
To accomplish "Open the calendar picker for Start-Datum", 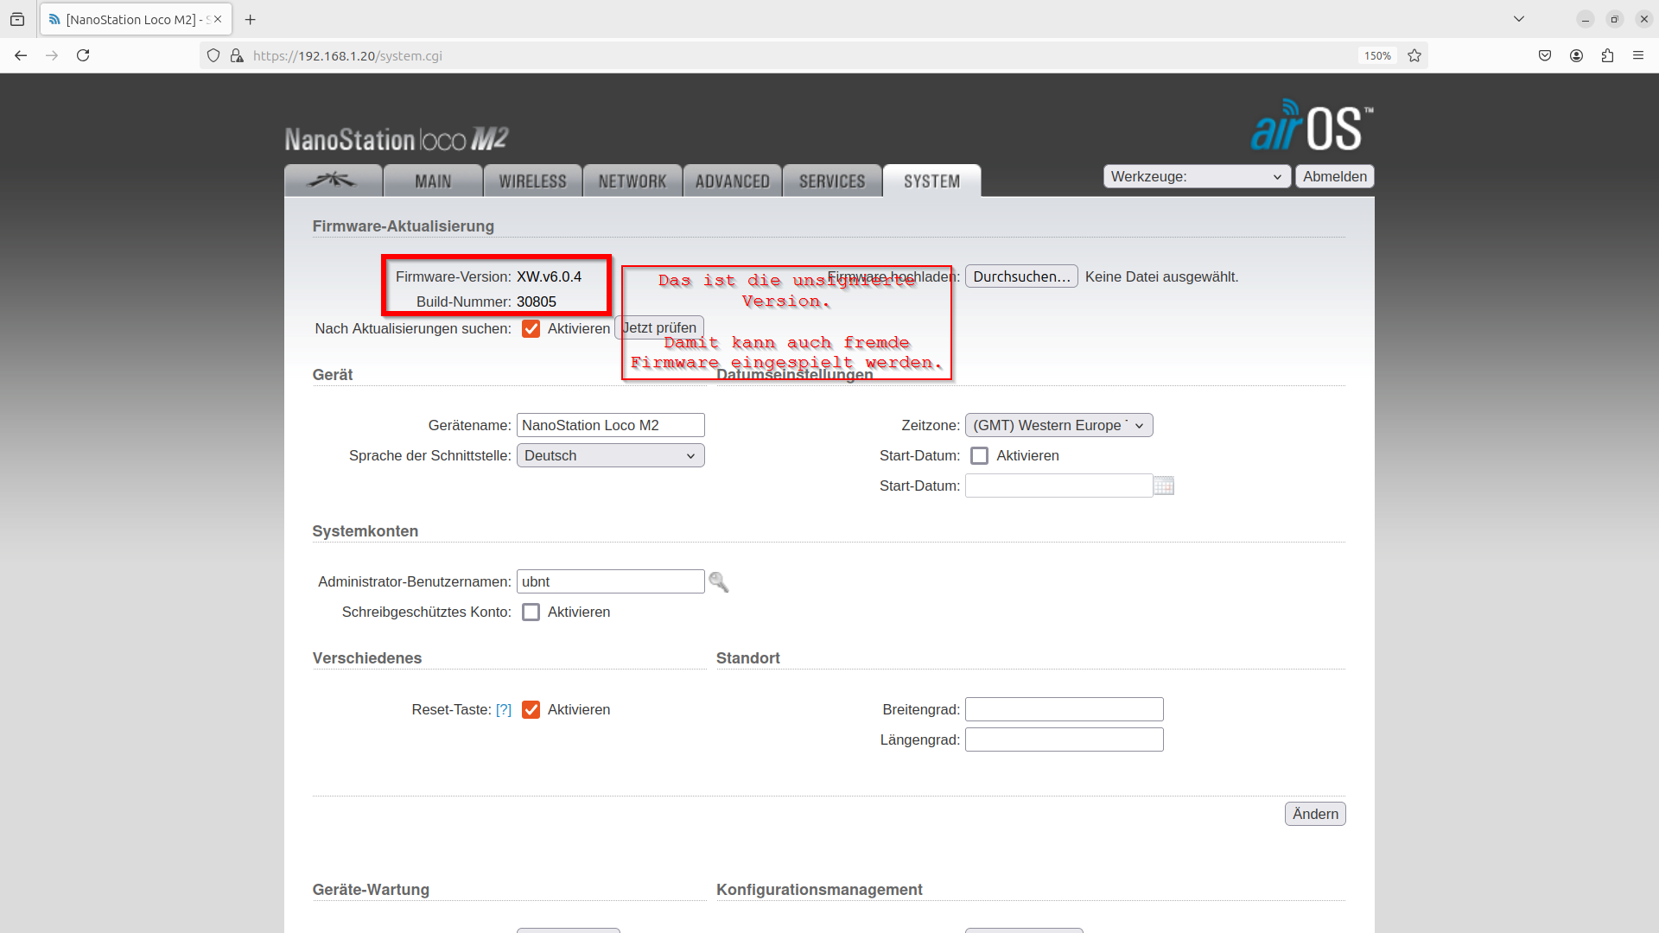I will 1164,486.
